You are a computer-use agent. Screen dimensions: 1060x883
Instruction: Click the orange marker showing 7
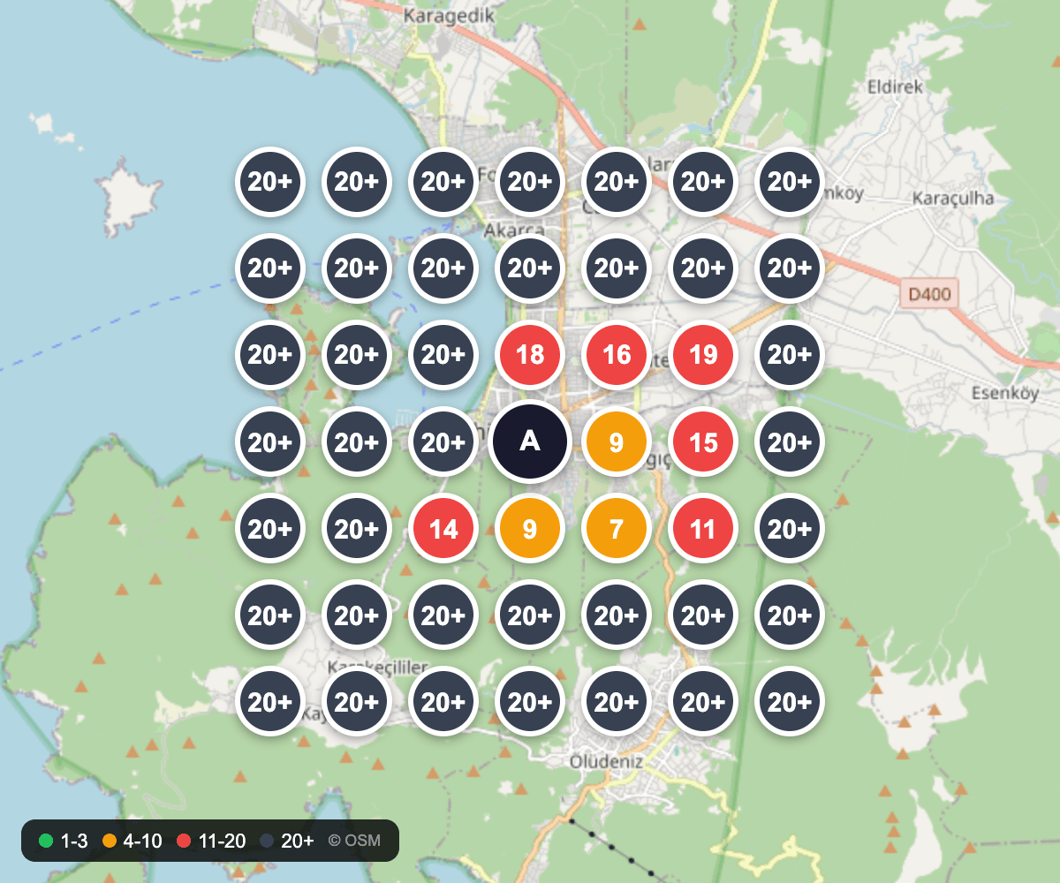[x=617, y=528]
